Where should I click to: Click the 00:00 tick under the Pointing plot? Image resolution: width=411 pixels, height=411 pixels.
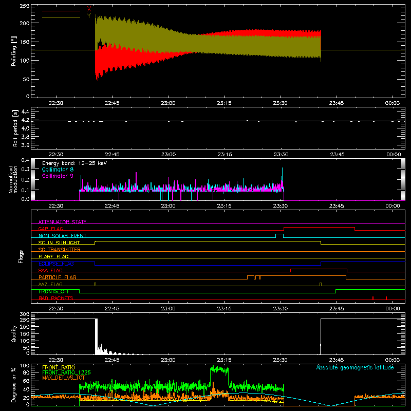coord(393,103)
